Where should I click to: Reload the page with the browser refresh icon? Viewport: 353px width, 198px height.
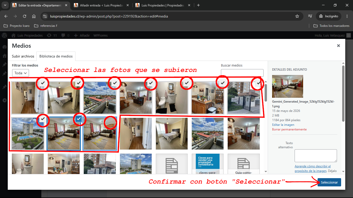(x=25, y=16)
